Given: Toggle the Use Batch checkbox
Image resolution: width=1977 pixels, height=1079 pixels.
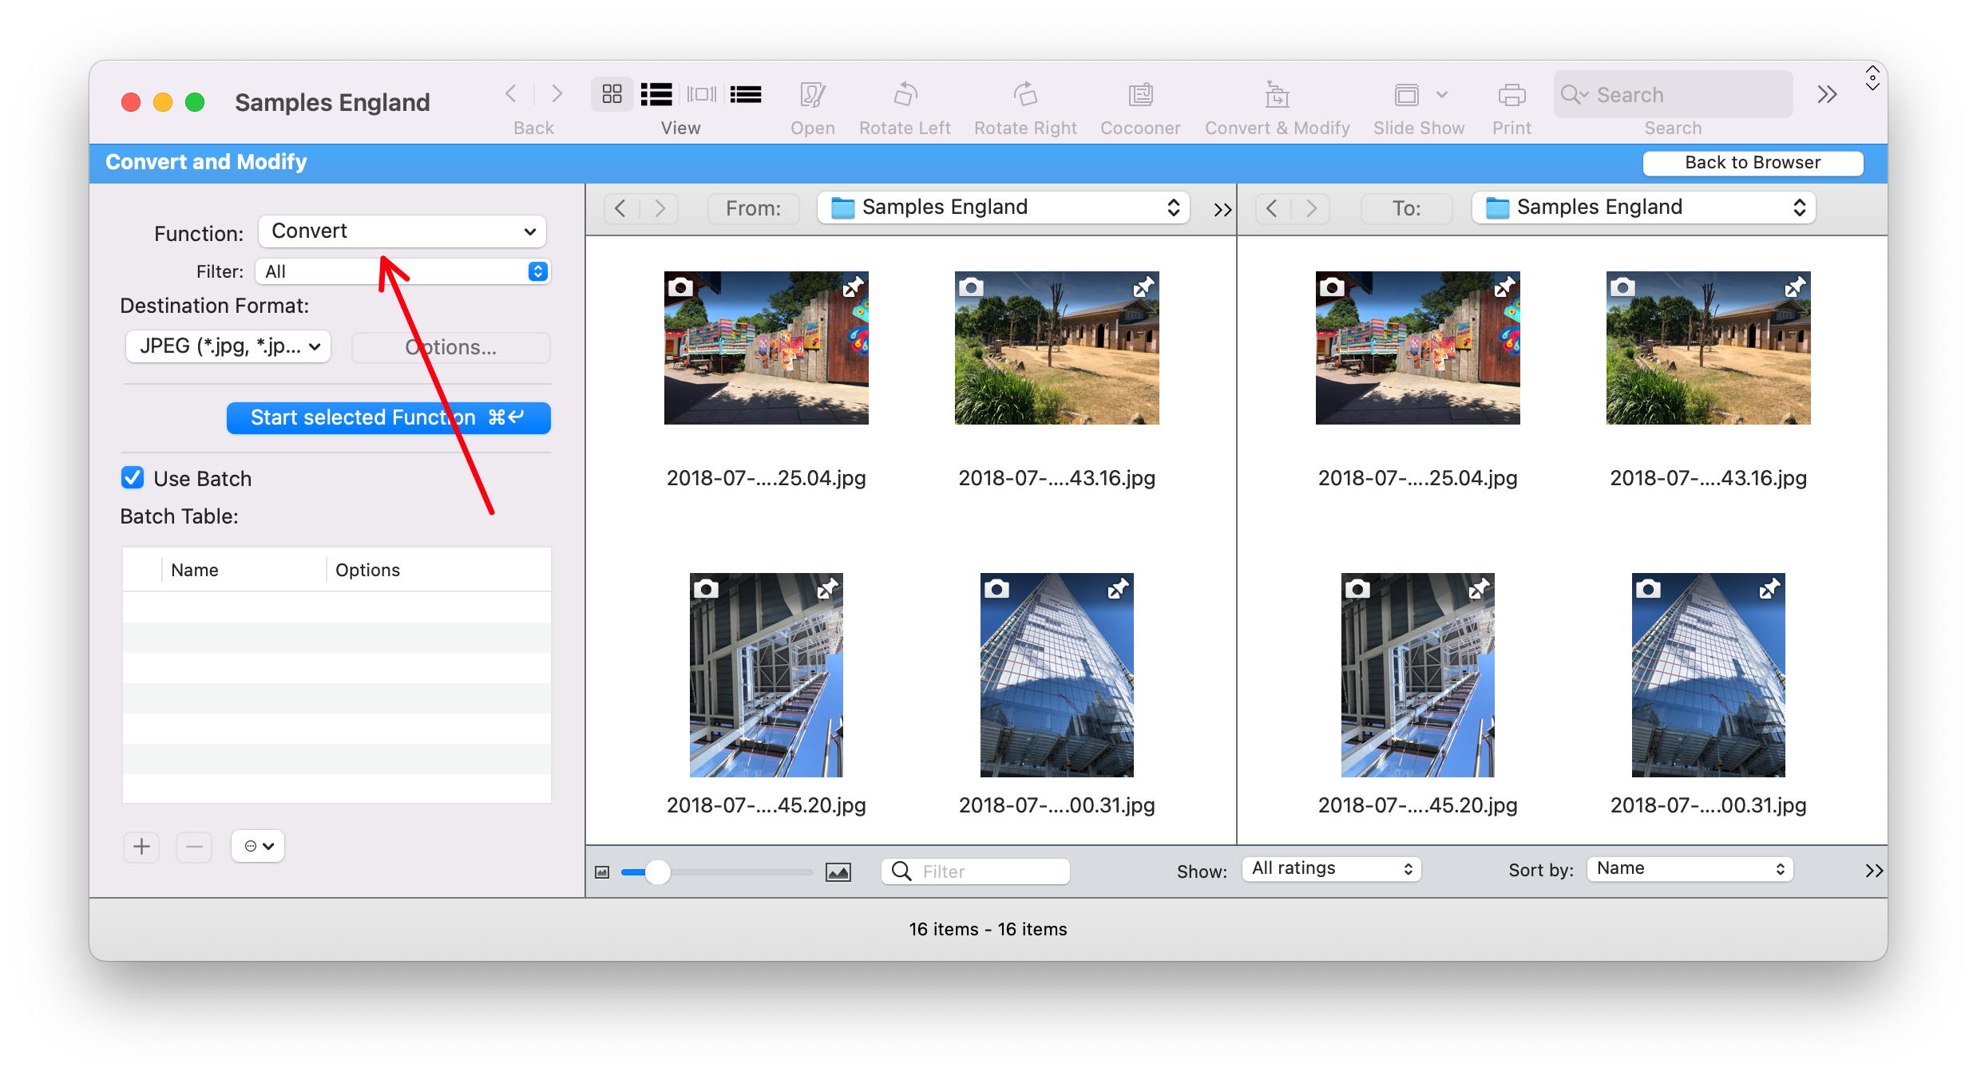Looking at the screenshot, I should click(x=129, y=477).
